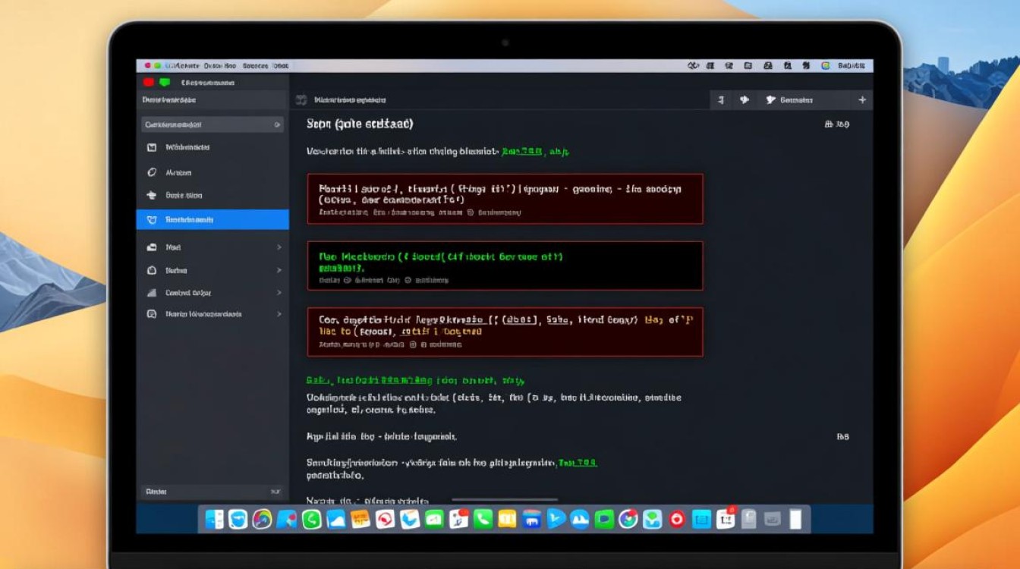This screenshot has height=569, width=1020.
Task: Expand the last sidebar row via its chevron
Action: [x=279, y=314]
